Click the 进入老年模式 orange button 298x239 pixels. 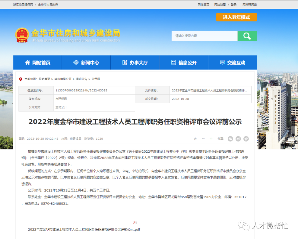coord(236,17)
